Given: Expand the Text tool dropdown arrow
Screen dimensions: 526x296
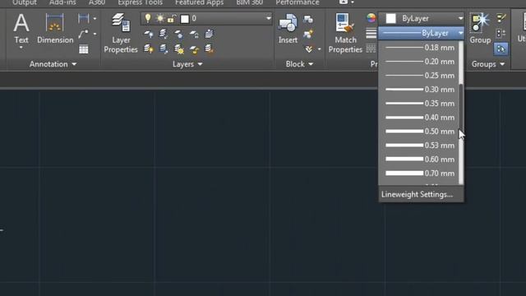Looking at the screenshot, I should 21,48.
